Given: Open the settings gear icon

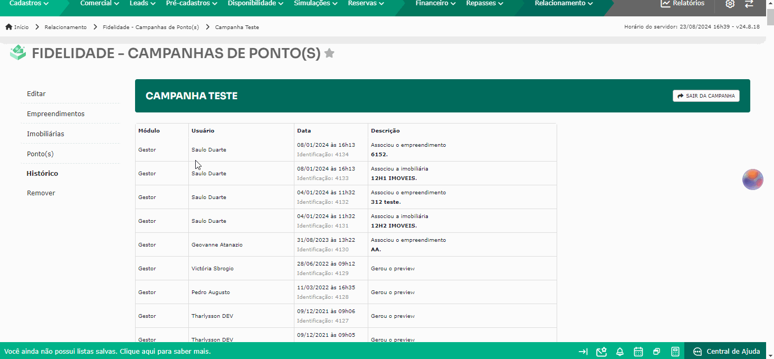Looking at the screenshot, I should (730, 4).
